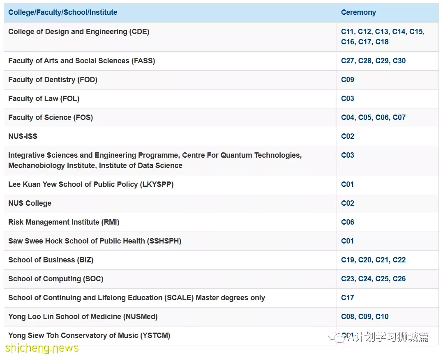
Task: Open the C17 link in the SCALE row
Action: tap(347, 298)
